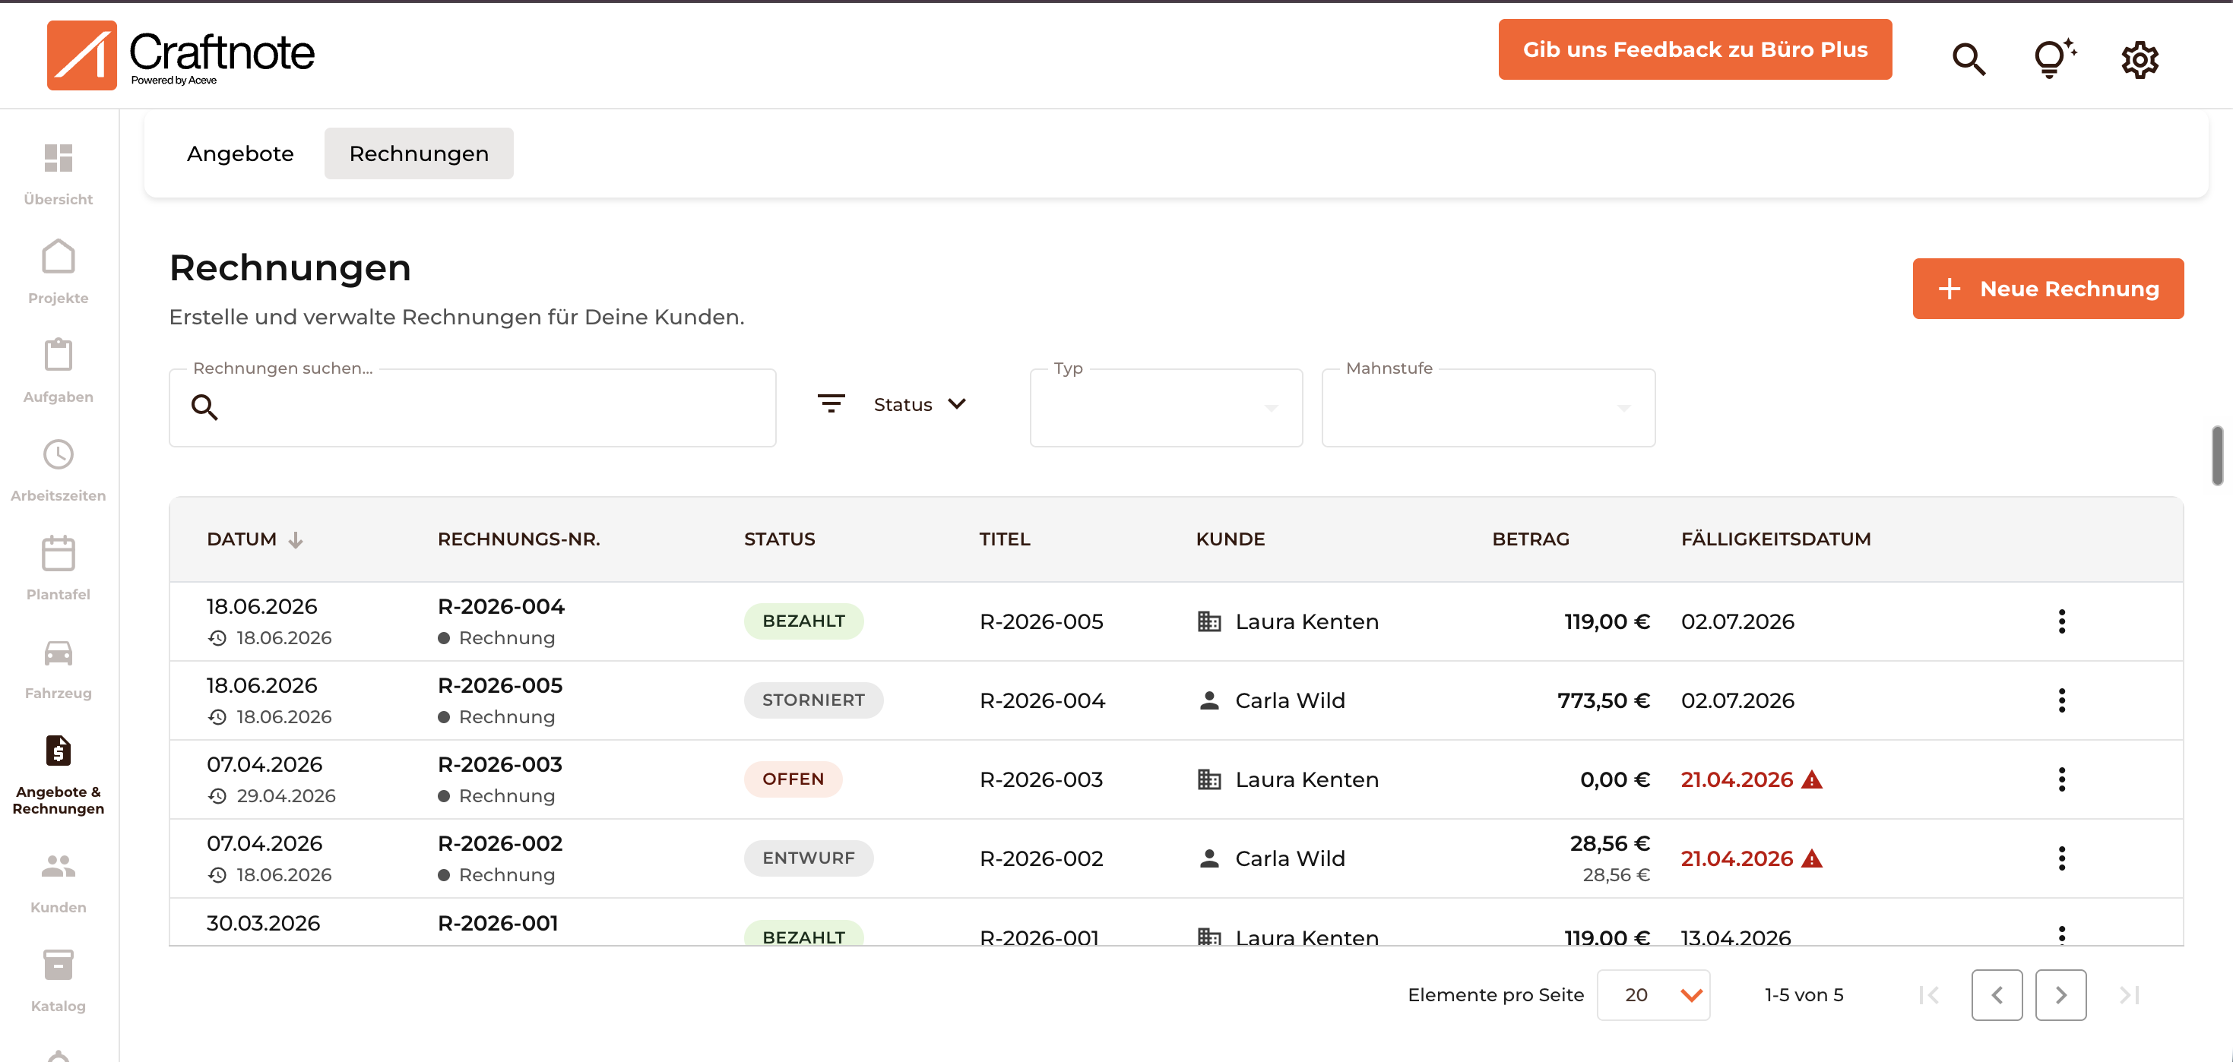Open settings gear icon

[x=2140, y=59]
